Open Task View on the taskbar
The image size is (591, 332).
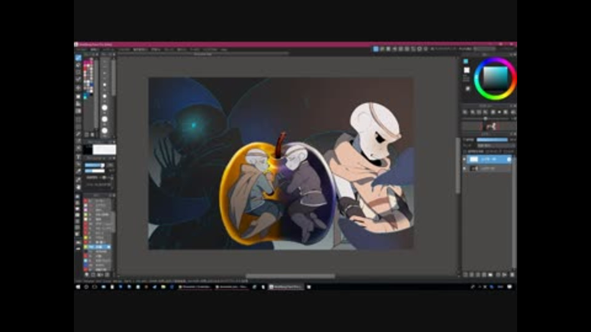tap(95, 287)
